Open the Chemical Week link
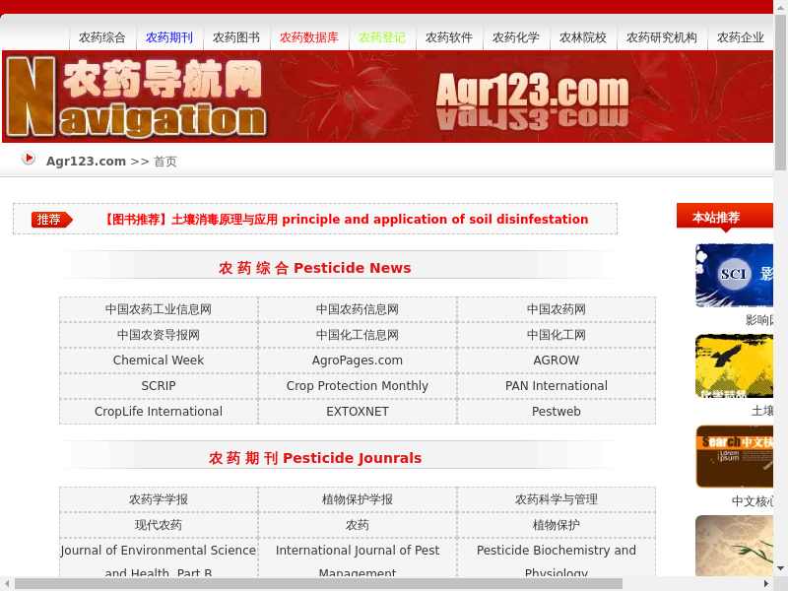This screenshot has height=591, width=788. tap(159, 361)
